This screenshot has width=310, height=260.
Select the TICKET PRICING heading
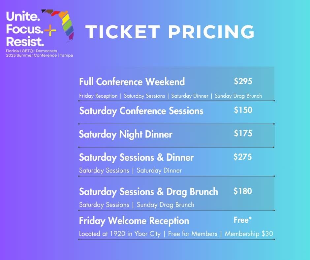click(x=170, y=32)
